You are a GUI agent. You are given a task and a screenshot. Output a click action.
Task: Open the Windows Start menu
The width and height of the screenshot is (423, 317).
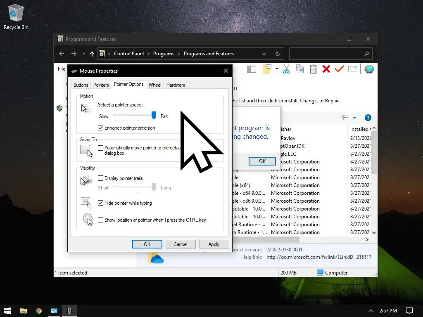[7, 311]
